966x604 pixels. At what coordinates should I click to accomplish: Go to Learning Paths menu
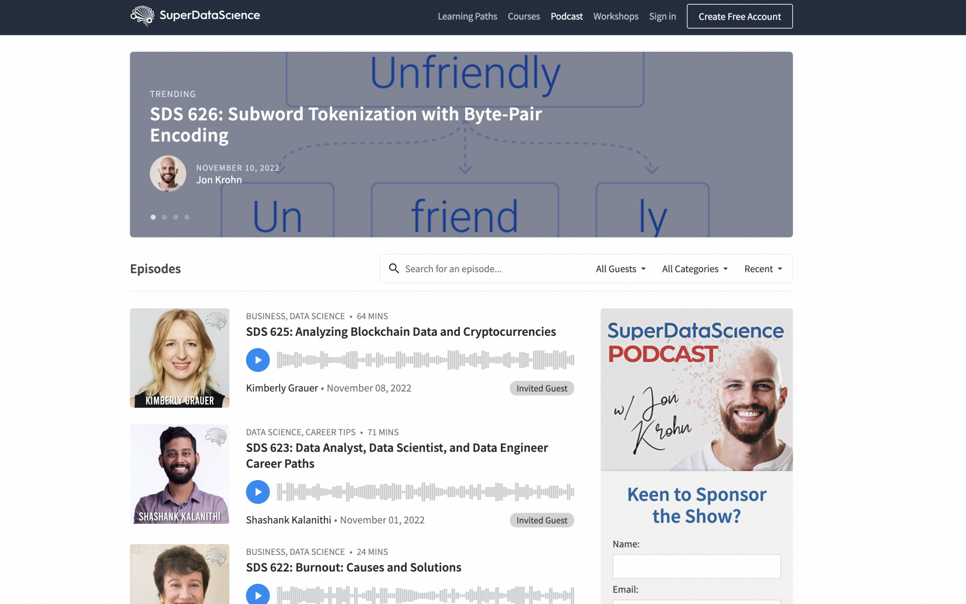tap(467, 16)
